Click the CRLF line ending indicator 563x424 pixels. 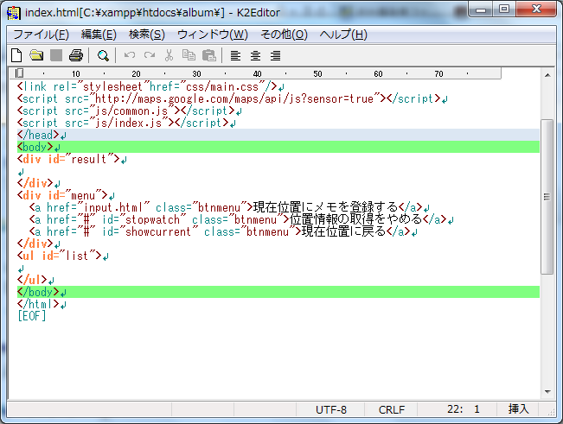pyautogui.click(x=392, y=409)
